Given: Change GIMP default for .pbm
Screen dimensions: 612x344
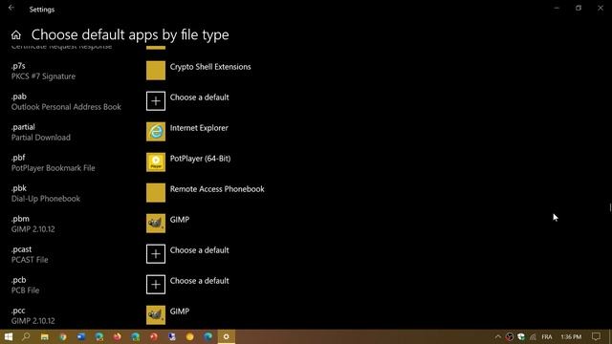Looking at the screenshot, I should 180,220.
